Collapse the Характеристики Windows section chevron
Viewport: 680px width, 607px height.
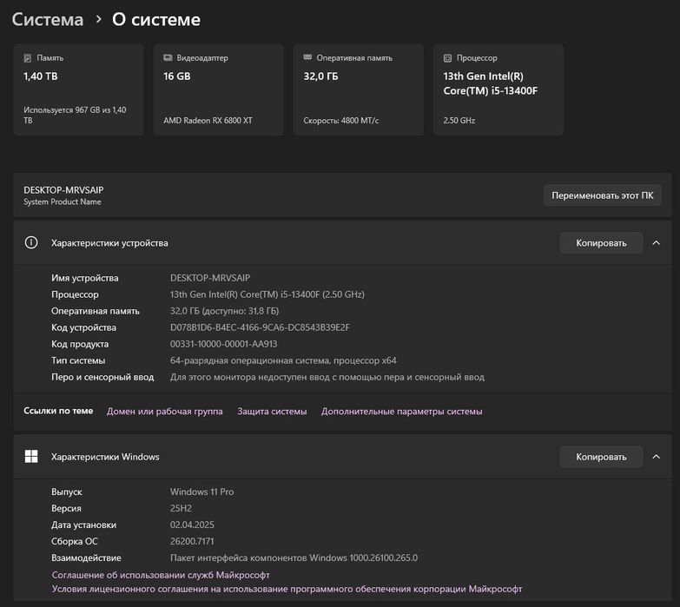coord(656,457)
